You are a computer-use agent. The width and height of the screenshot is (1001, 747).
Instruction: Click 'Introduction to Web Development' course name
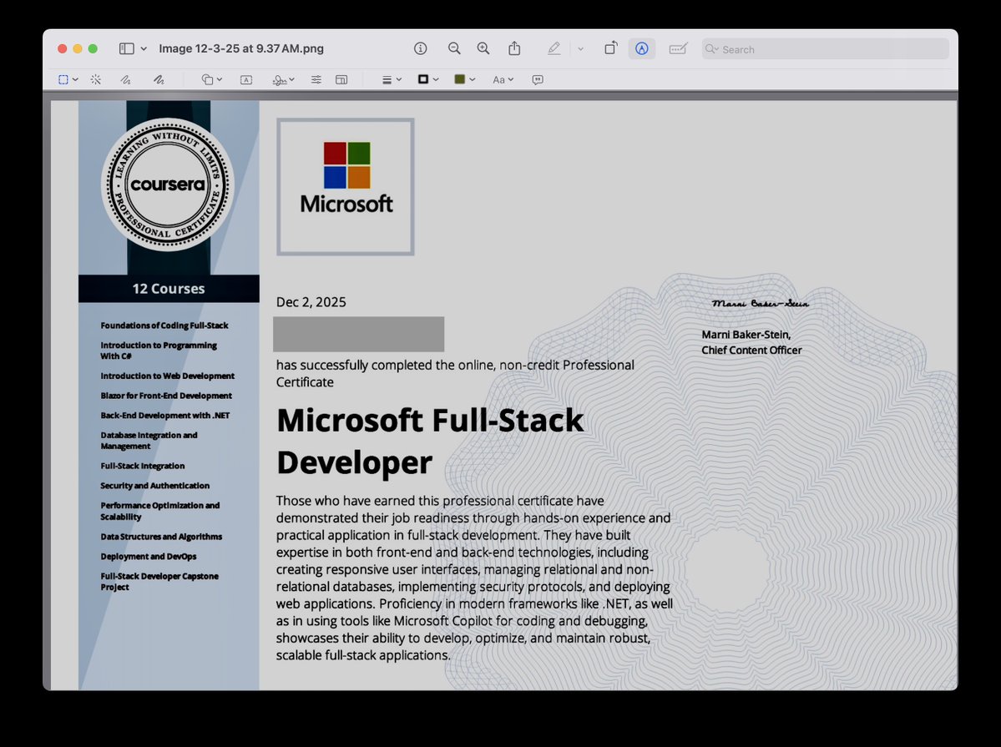click(167, 376)
